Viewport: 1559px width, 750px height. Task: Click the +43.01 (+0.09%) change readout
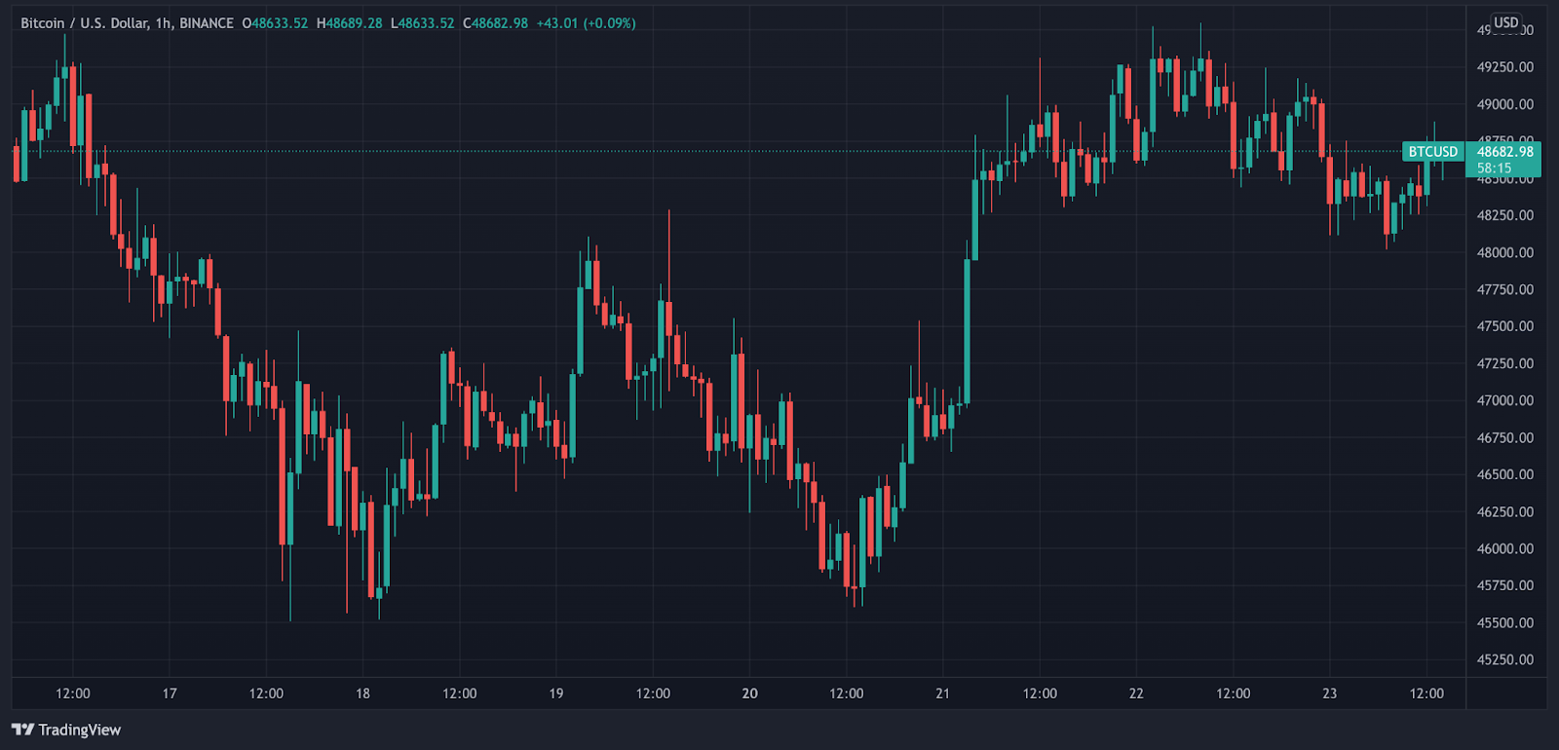[x=586, y=22]
